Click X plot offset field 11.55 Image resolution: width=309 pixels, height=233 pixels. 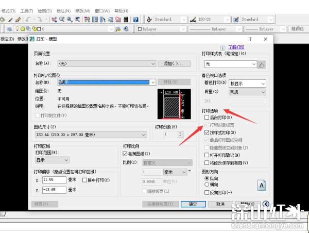[54, 180]
